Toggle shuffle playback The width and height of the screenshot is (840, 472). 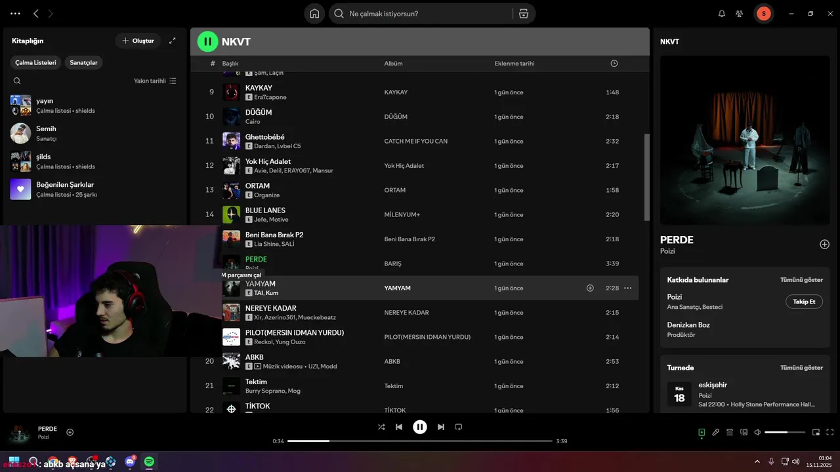click(x=381, y=427)
